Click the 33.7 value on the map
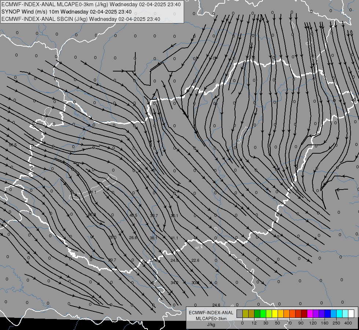 coord(154,216)
